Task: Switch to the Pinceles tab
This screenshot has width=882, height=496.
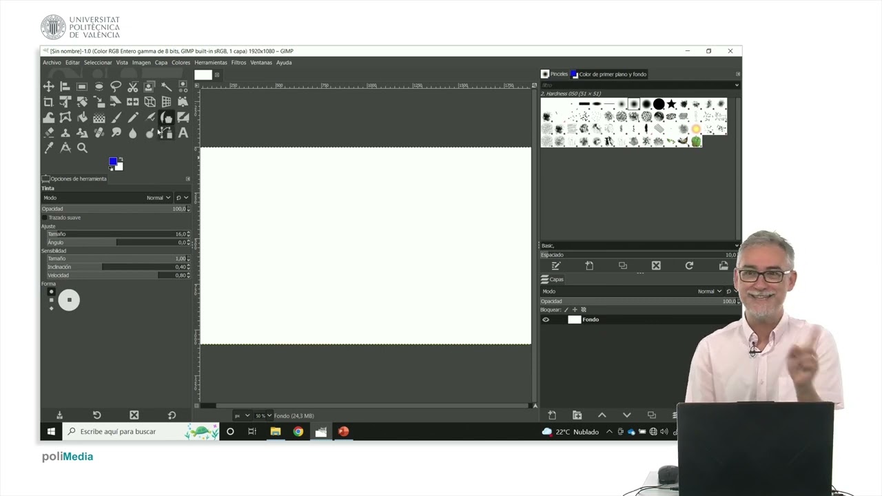Action: click(x=555, y=74)
